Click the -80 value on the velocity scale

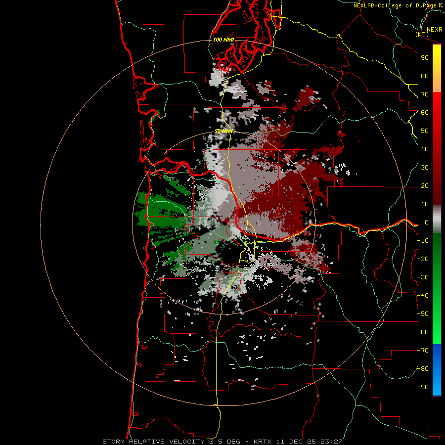[x=423, y=369]
